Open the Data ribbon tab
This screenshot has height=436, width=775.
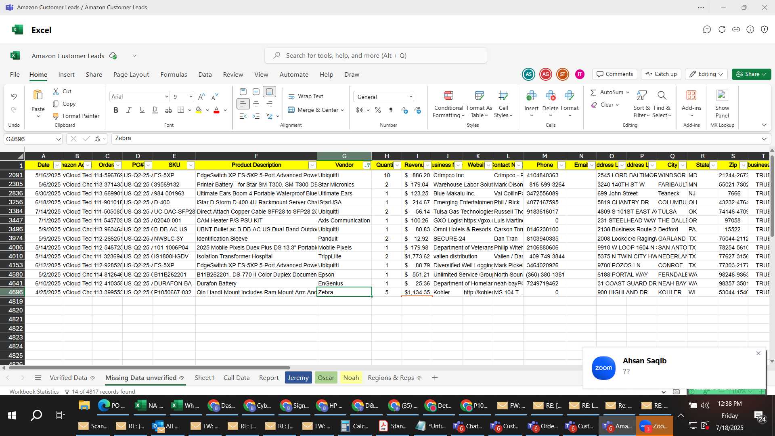205,74
